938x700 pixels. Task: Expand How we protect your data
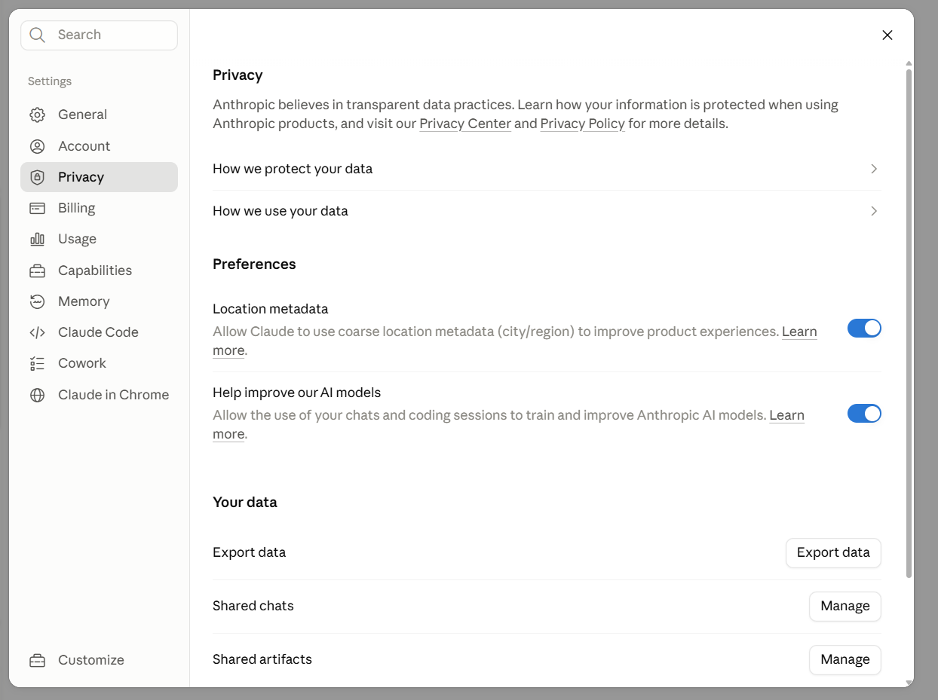click(547, 169)
